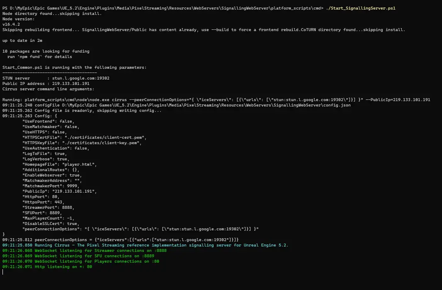Click the '09:21:25.263 Config: {' line
Viewport: 442px width, 290px height.
click(x=29, y=116)
